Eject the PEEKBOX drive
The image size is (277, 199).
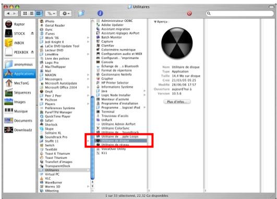[32, 52]
